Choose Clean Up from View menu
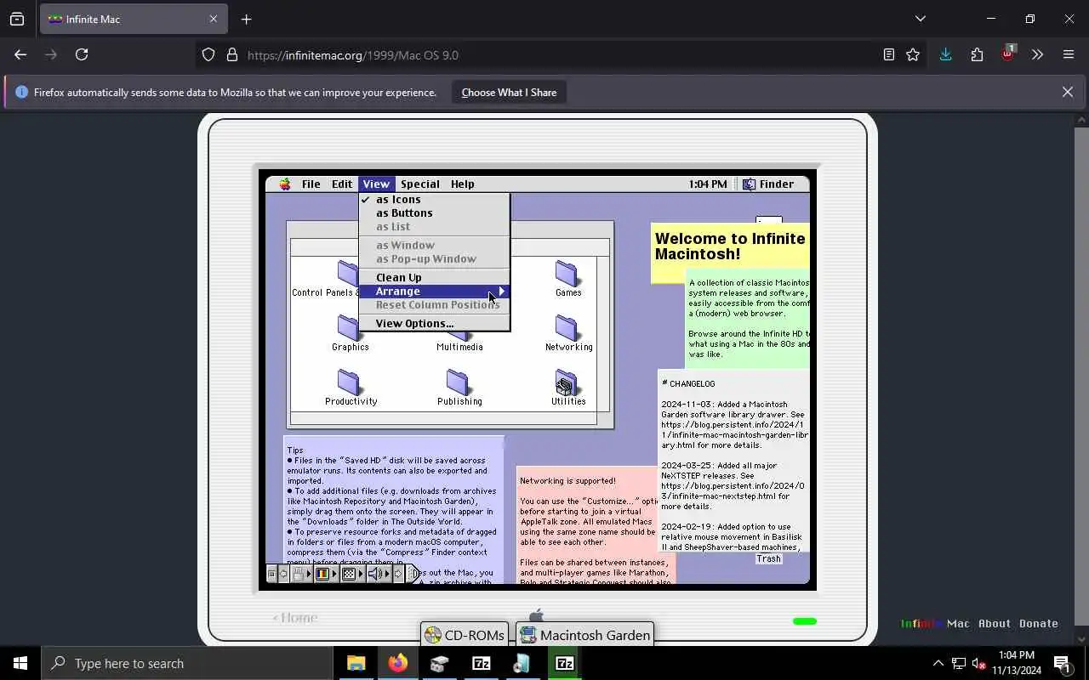 434,277
